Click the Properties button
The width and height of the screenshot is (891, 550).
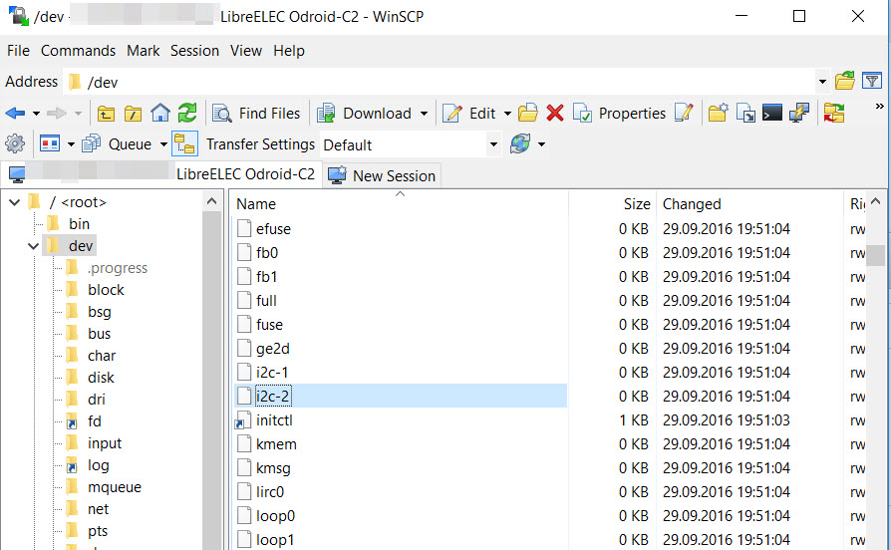pos(620,114)
